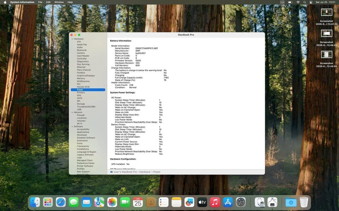Viewport: 339px width, 211px height.
Task: Open the Downloads folder in the Dock
Action: click(x=291, y=203)
